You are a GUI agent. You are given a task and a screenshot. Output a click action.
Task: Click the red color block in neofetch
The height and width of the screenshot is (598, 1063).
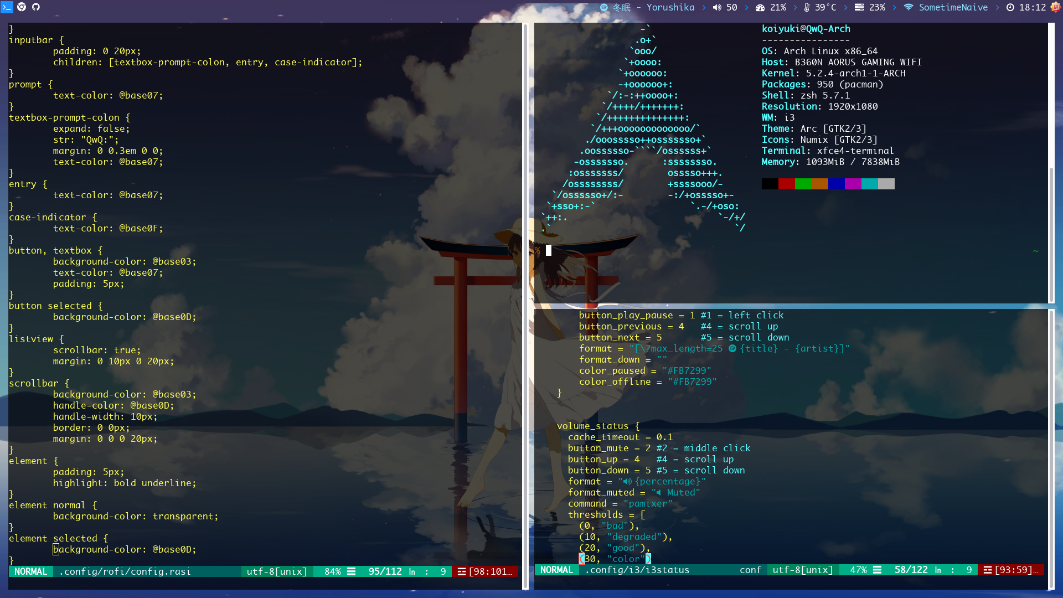786,184
